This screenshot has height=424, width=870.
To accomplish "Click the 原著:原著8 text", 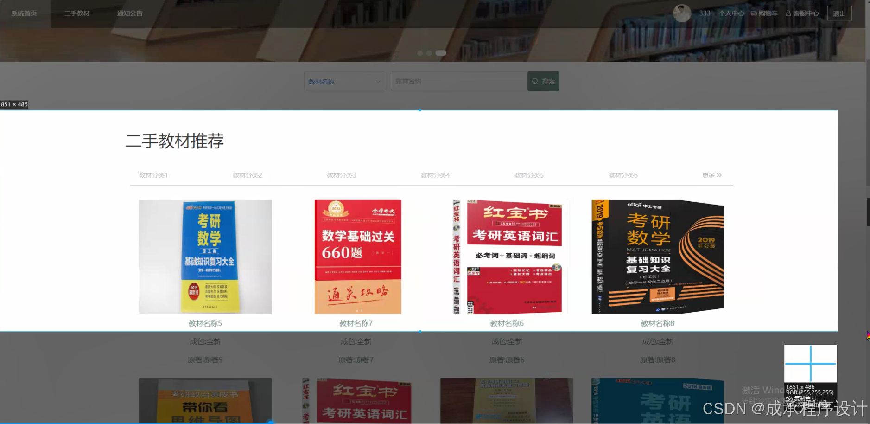I will click(658, 360).
